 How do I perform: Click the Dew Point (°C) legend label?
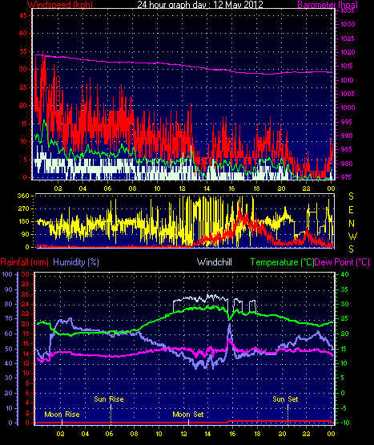click(x=342, y=262)
